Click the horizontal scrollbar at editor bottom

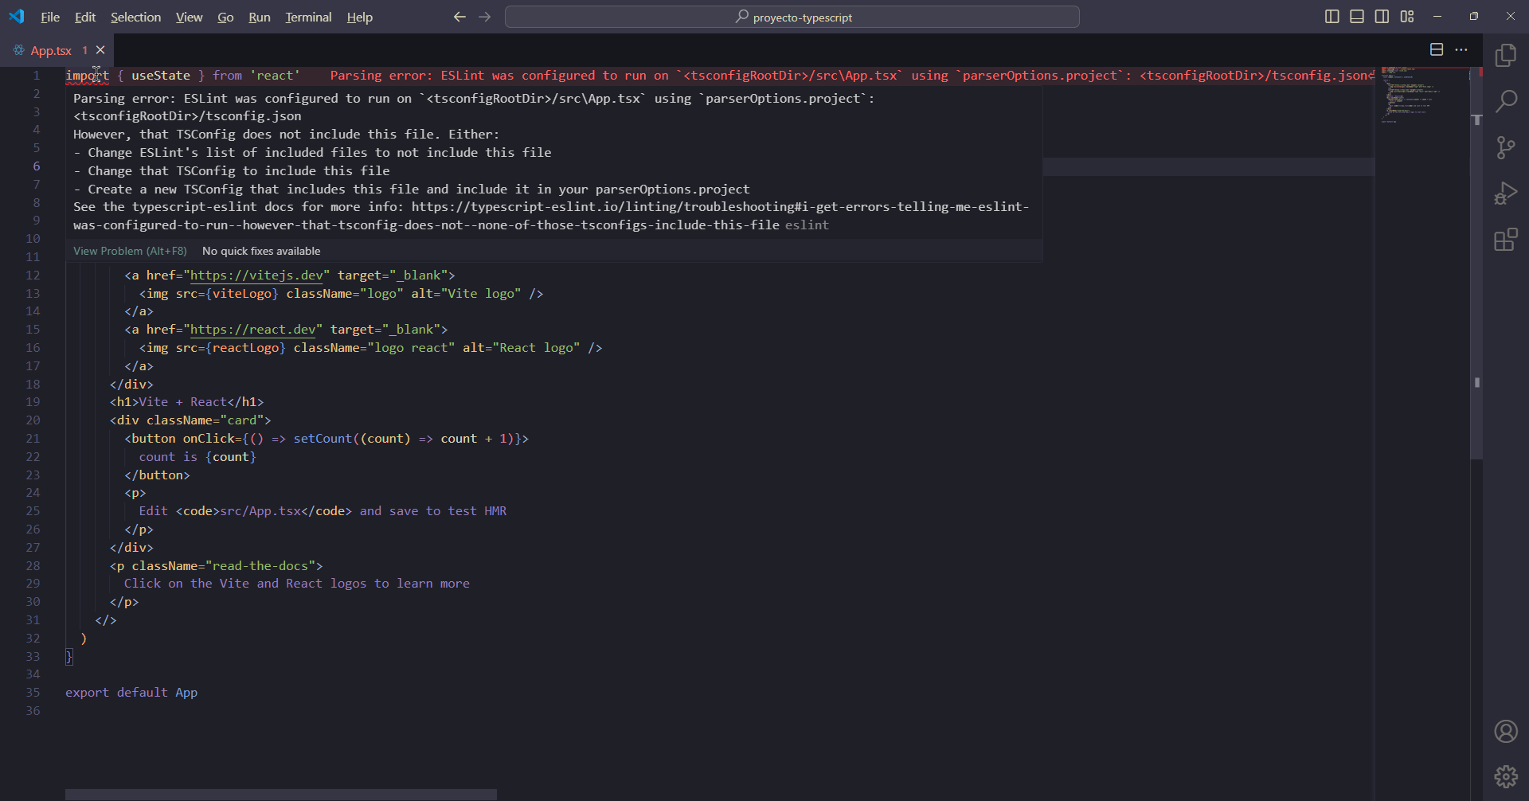tap(280, 795)
